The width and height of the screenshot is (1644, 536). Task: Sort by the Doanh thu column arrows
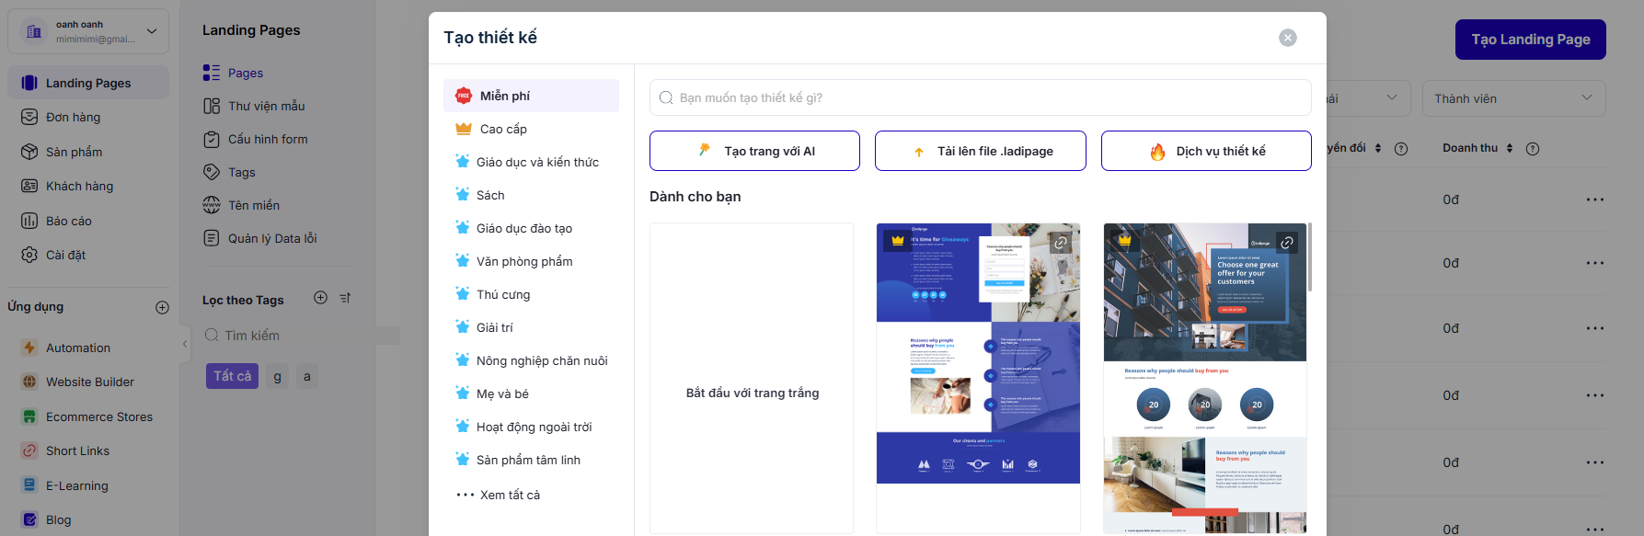point(1510,148)
